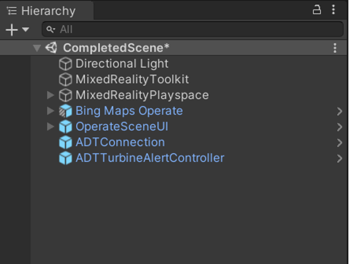
Task: Click the MixedRealityToolkit cube icon
Action: click(x=65, y=79)
